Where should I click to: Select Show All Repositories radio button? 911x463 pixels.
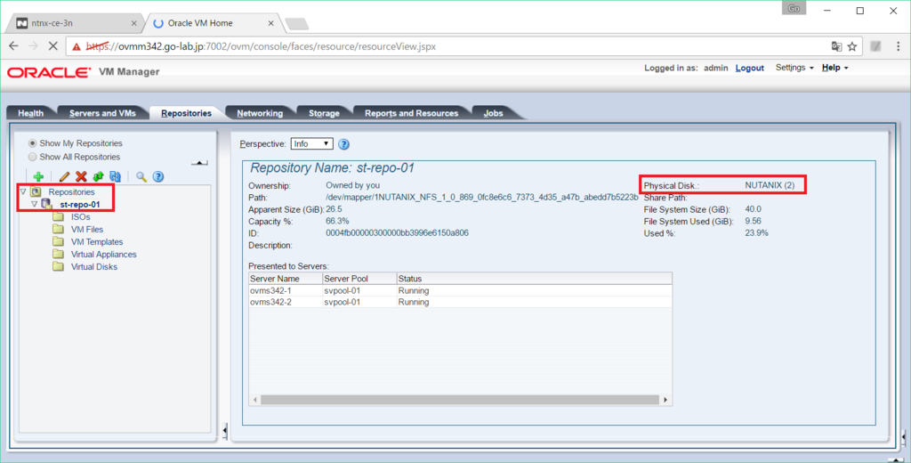pos(33,157)
